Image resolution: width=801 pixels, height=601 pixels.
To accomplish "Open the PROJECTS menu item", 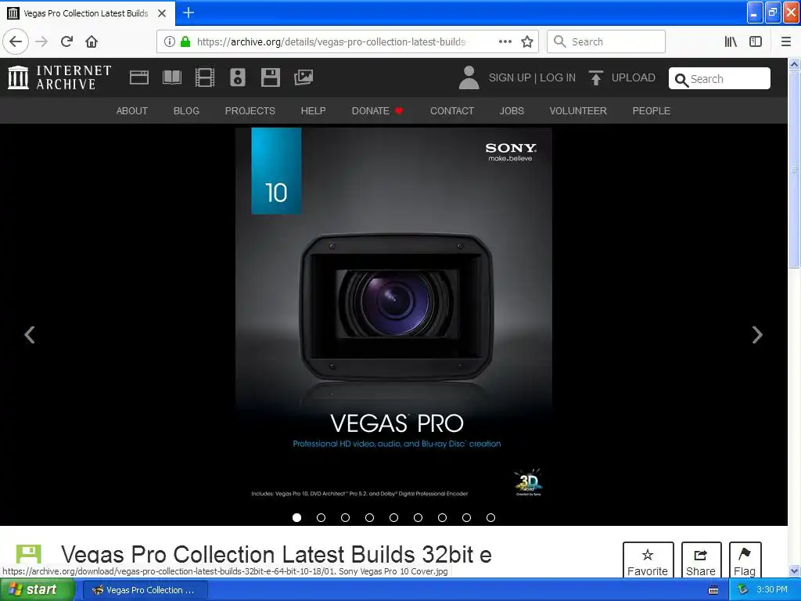I will tap(250, 111).
